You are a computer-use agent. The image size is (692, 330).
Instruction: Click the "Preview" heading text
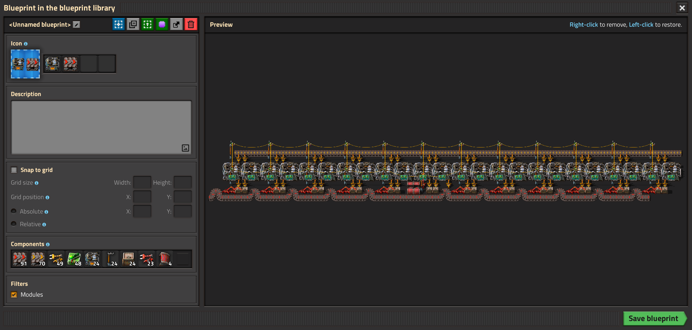221,25
